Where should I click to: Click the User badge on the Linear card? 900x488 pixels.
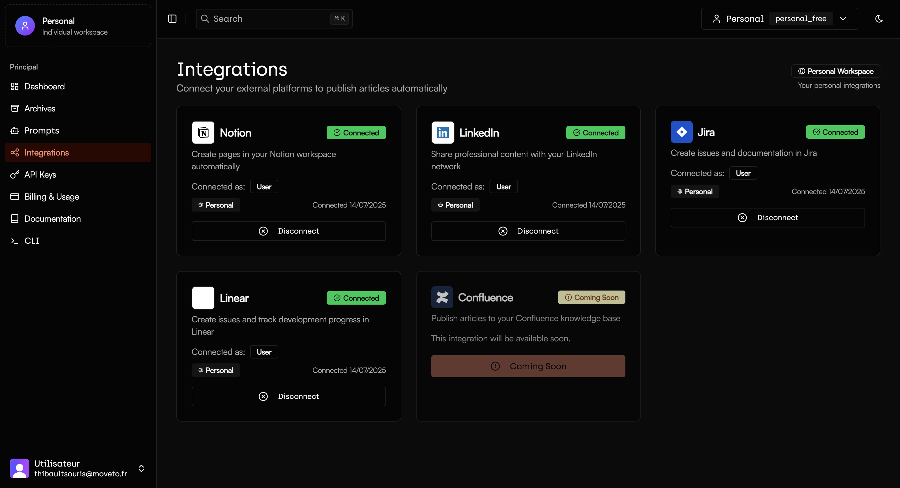point(264,352)
